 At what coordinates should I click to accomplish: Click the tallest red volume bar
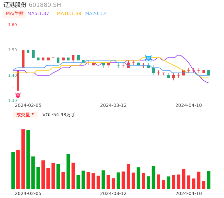23,159
